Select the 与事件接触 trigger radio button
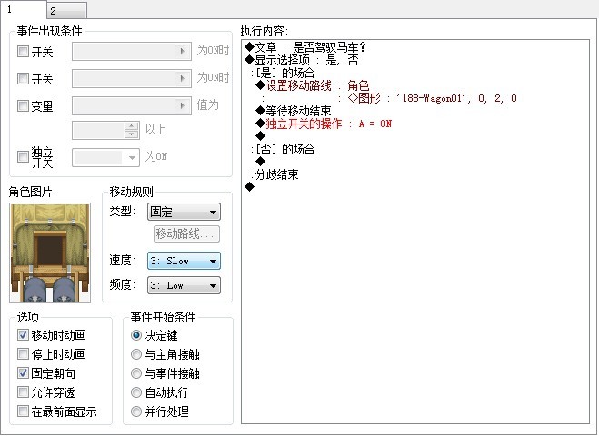The image size is (599, 436). click(136, 373)
